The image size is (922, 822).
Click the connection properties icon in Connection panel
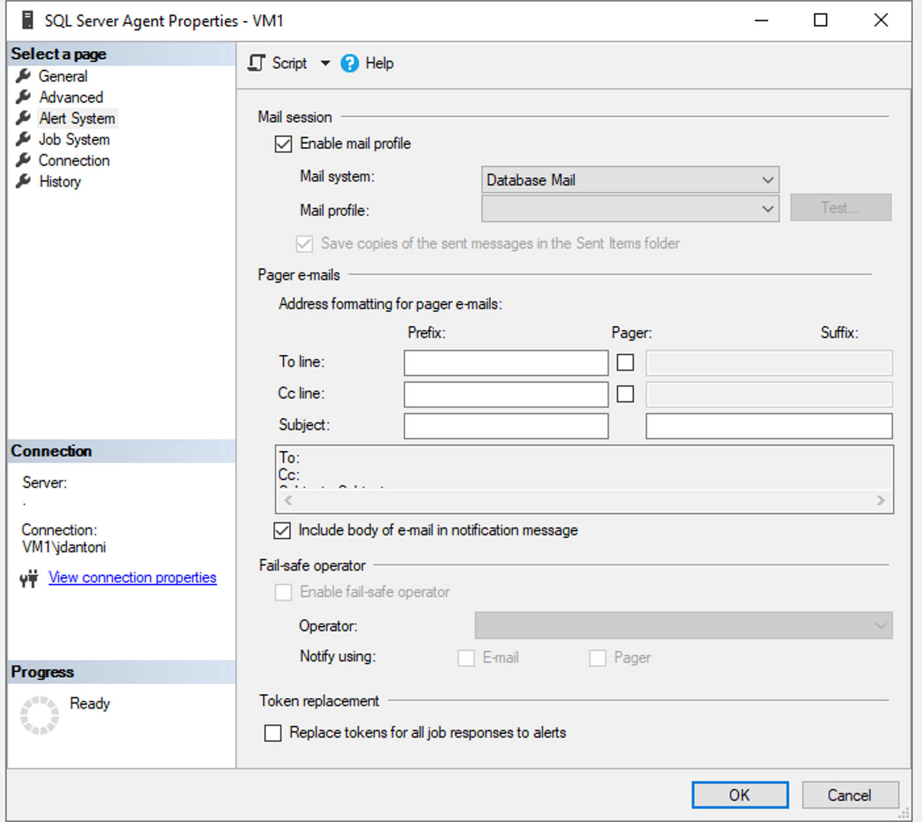click(x=29, y=577)
